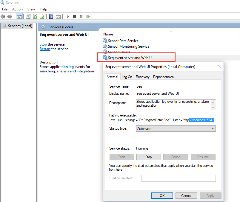Open the Help menu
This screenshot has height=202, width=240.
click(x=43, y=9)
